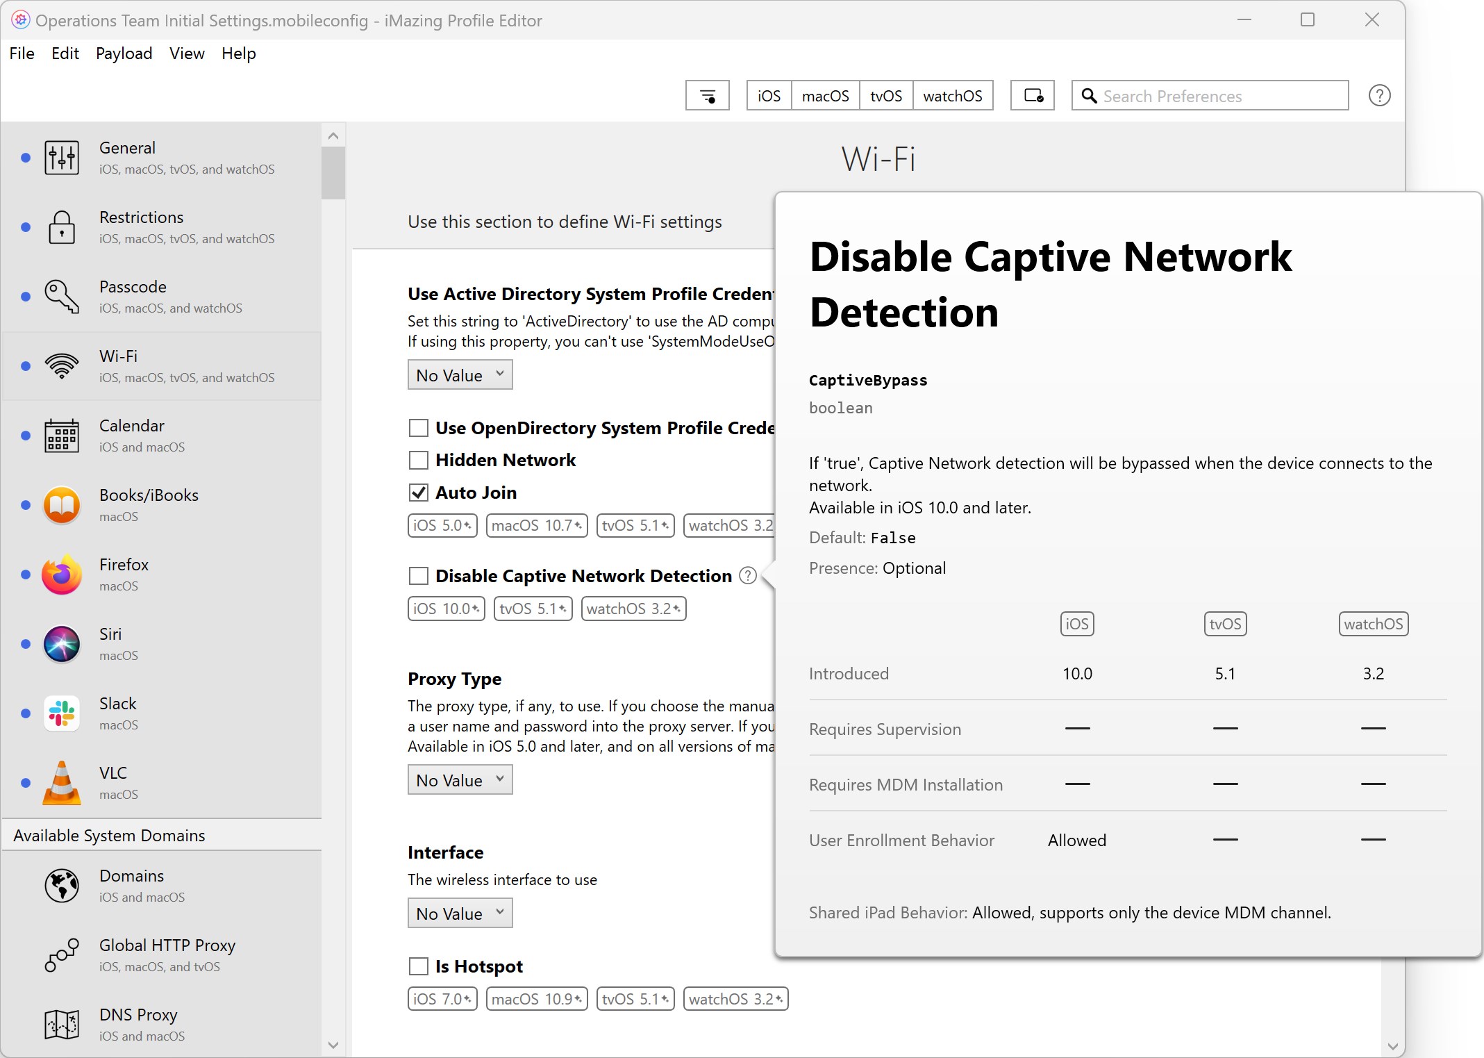Open the Payload menu
The image size is (1484, 1058).
(x=124, y=53)
